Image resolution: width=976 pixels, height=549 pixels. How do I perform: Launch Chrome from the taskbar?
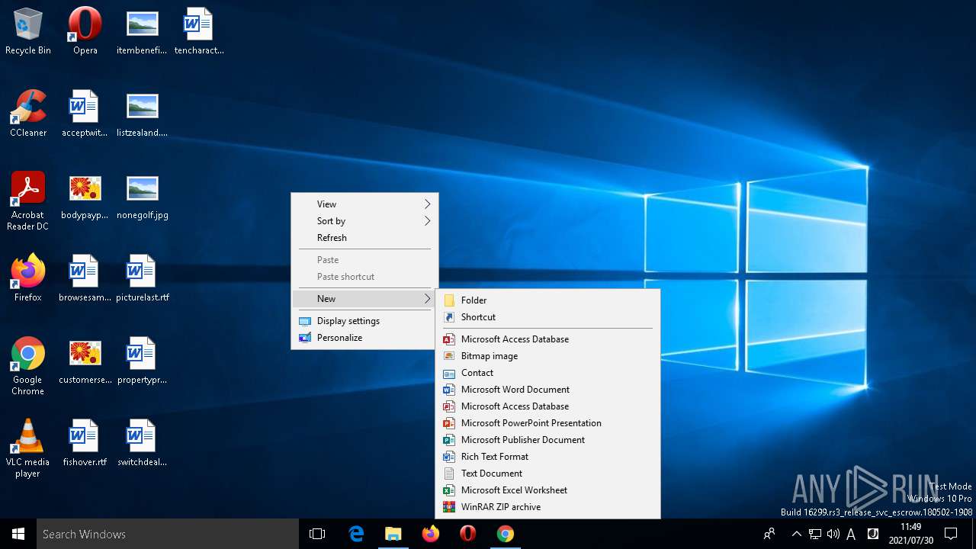tap(506, 534)
